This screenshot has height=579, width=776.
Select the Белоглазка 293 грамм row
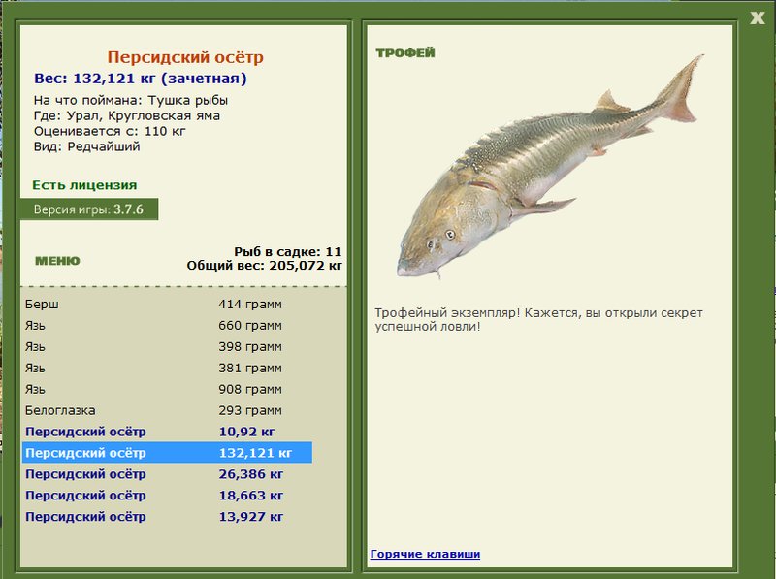pos(167,410)
